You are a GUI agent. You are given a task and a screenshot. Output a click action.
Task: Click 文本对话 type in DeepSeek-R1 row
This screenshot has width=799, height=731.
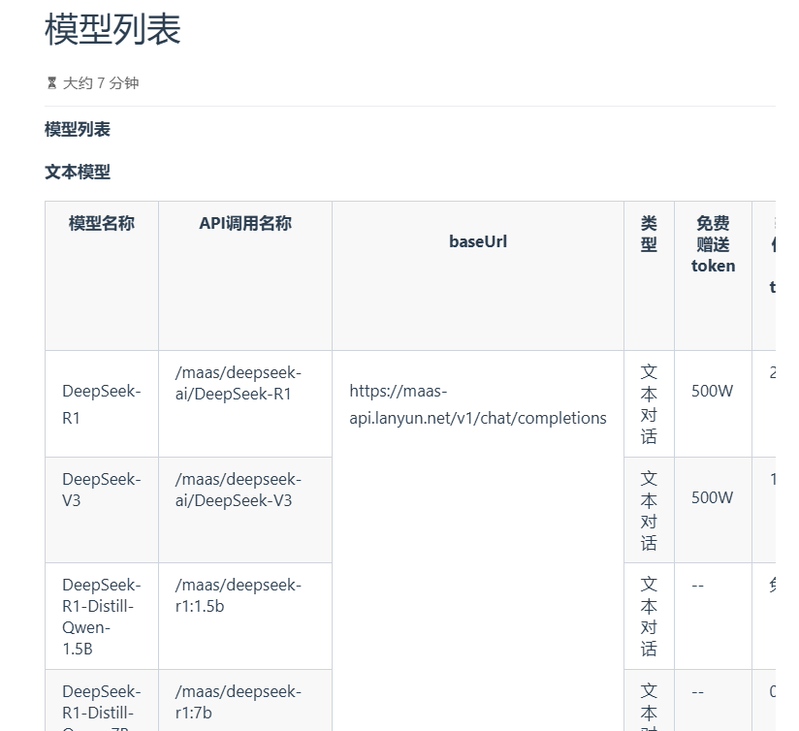pyautogui.click(x=649, y=404)
